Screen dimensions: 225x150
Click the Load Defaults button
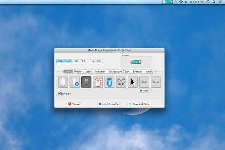(109, 104)
